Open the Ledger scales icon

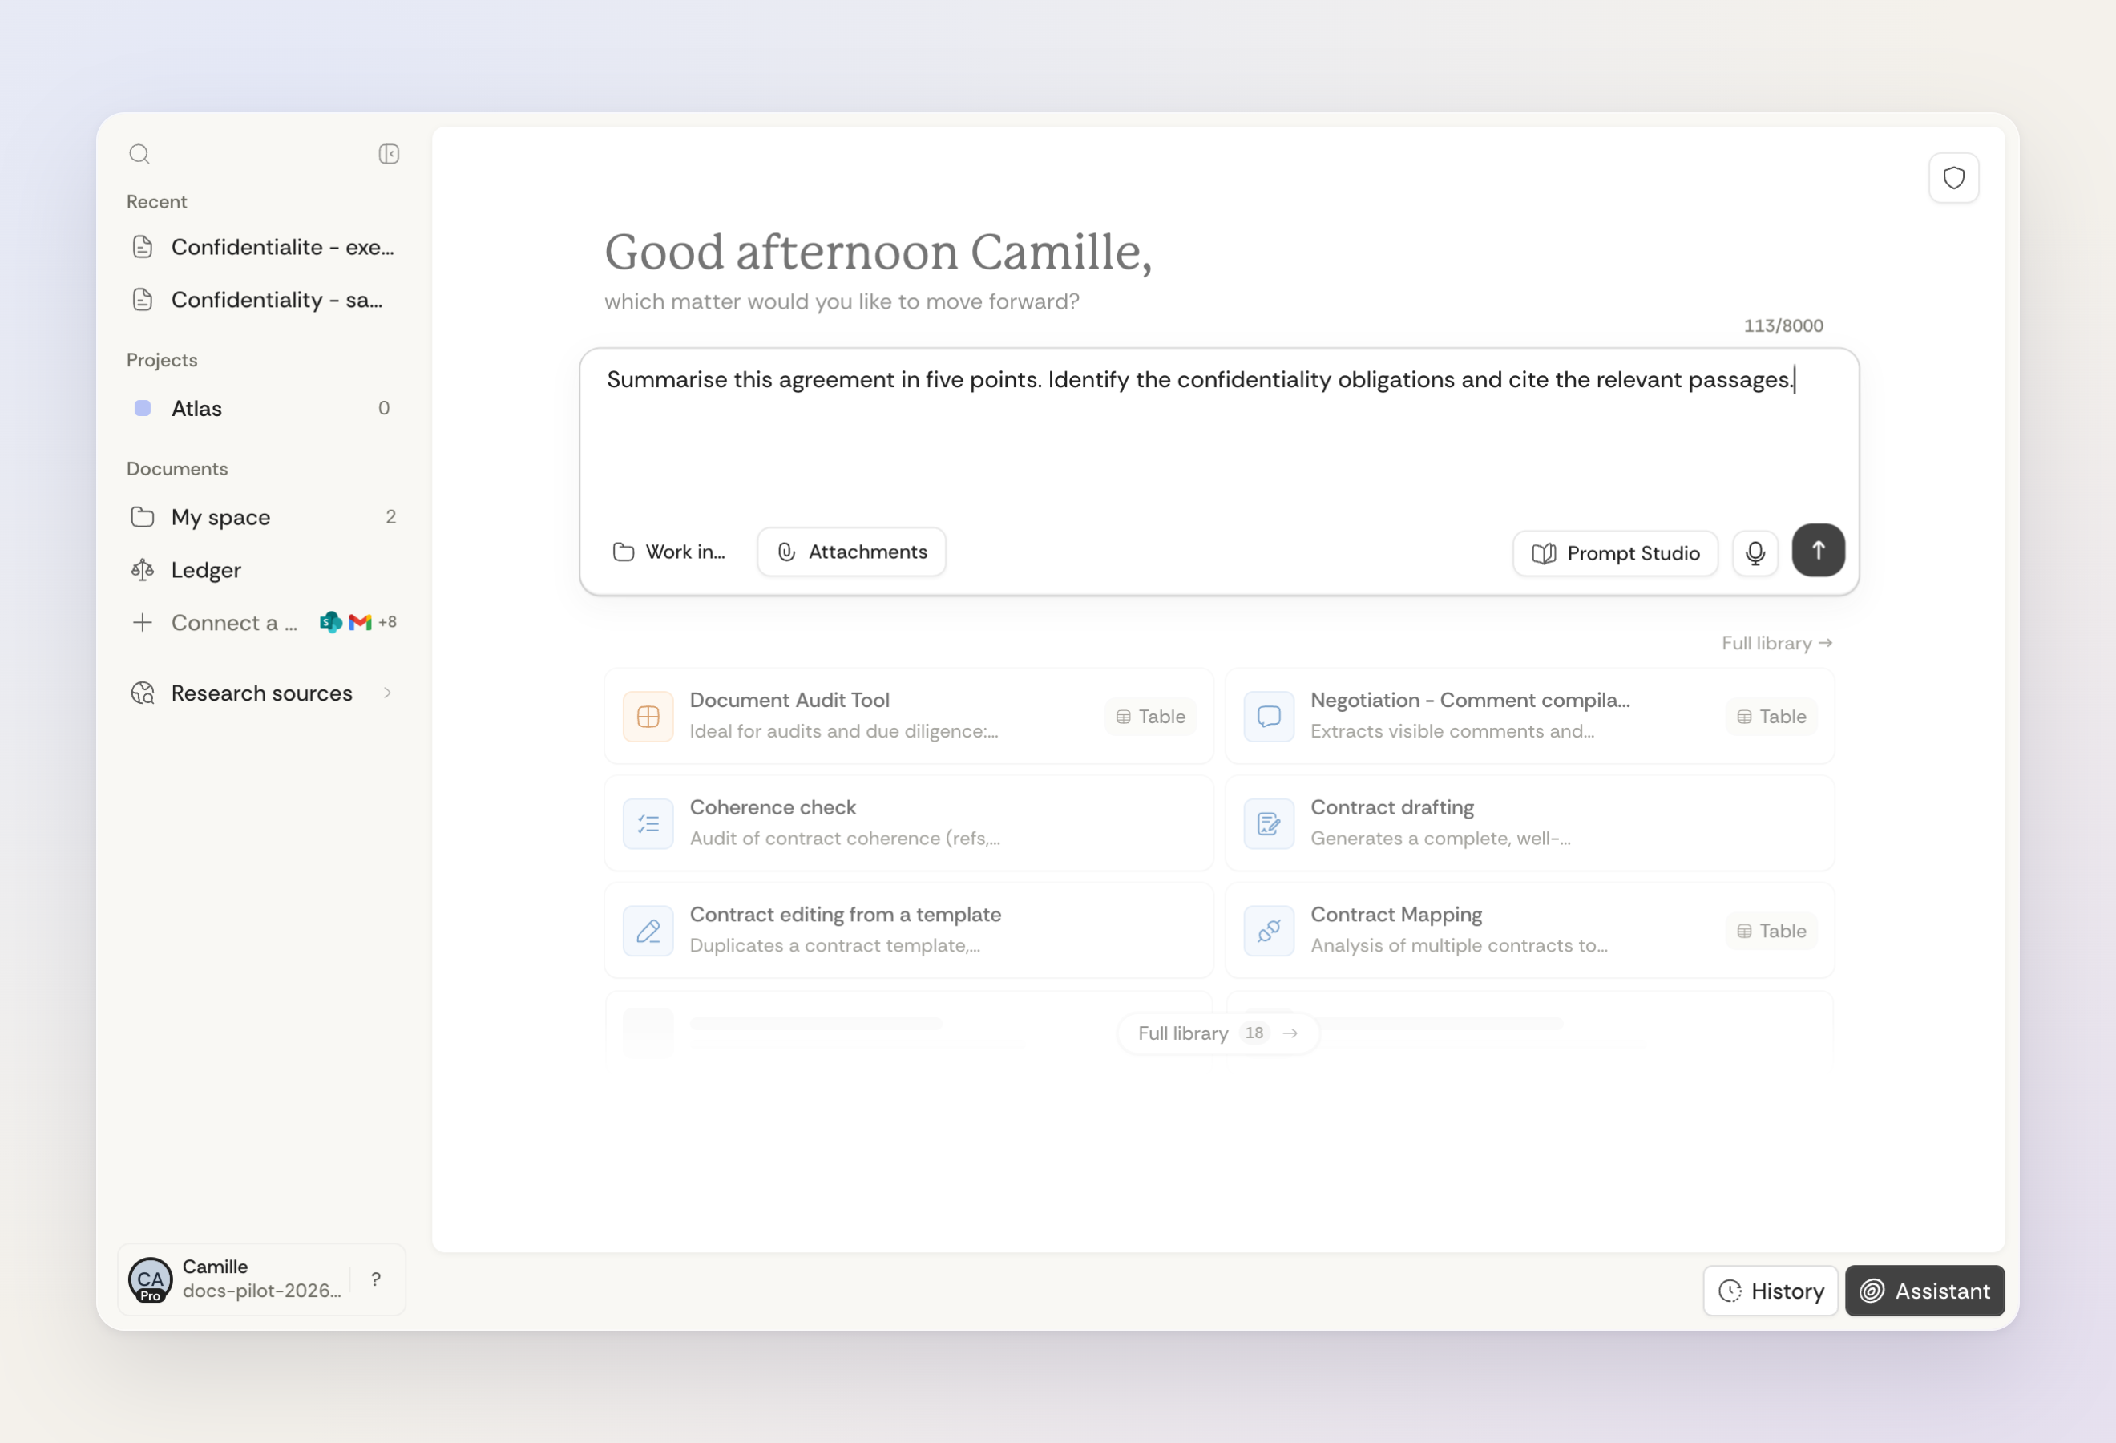click(143, 570)
